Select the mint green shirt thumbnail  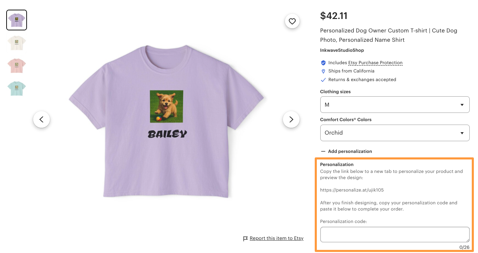click(16, 88)
